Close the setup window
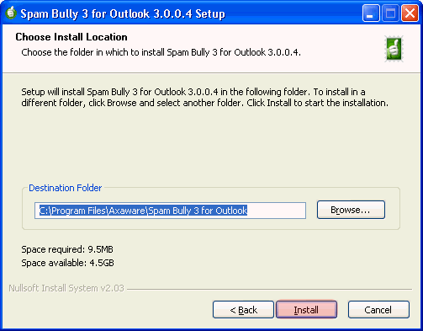 click(x=410, y=13)
